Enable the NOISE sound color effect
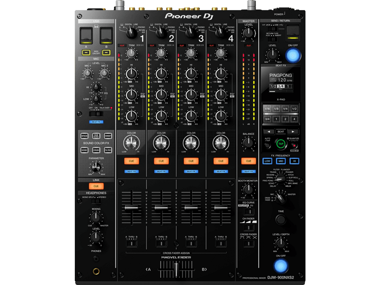 pyautogui.click(x=84, y=150)
